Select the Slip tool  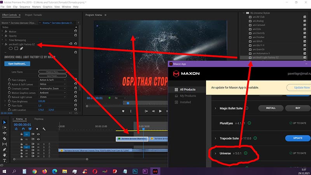pos(5,144)
